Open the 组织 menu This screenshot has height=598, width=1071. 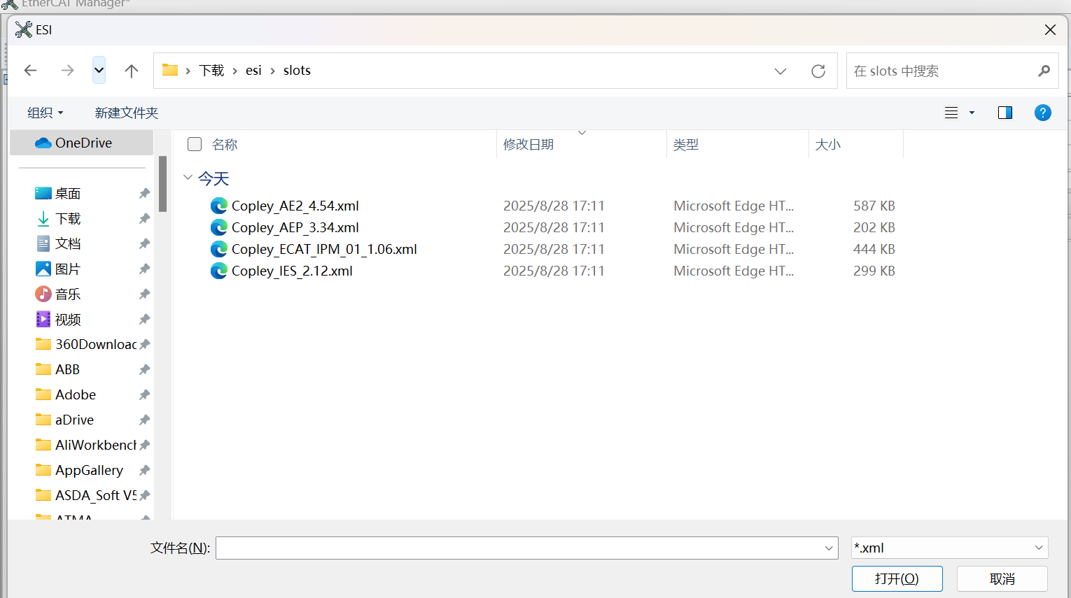[45, 113]
